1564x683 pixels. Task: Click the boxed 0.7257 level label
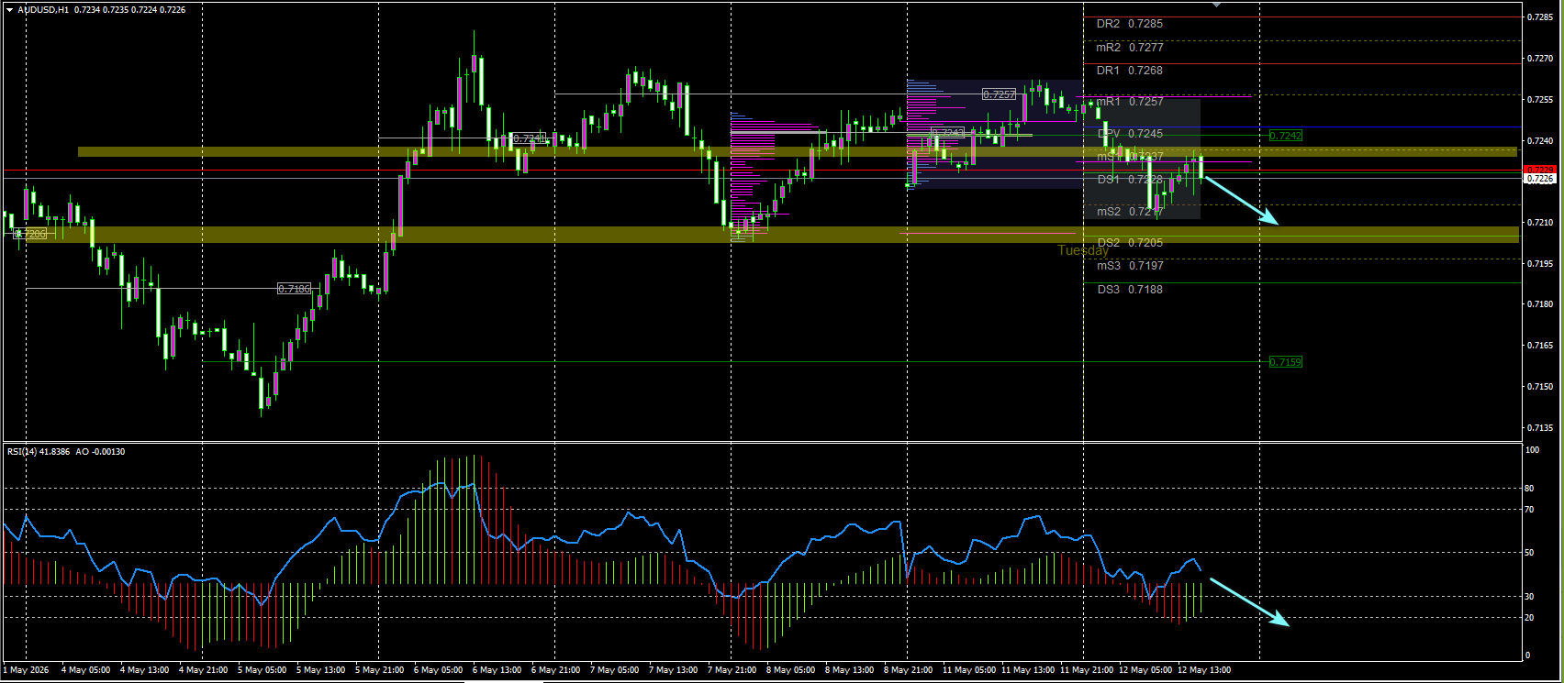(999, 94)
